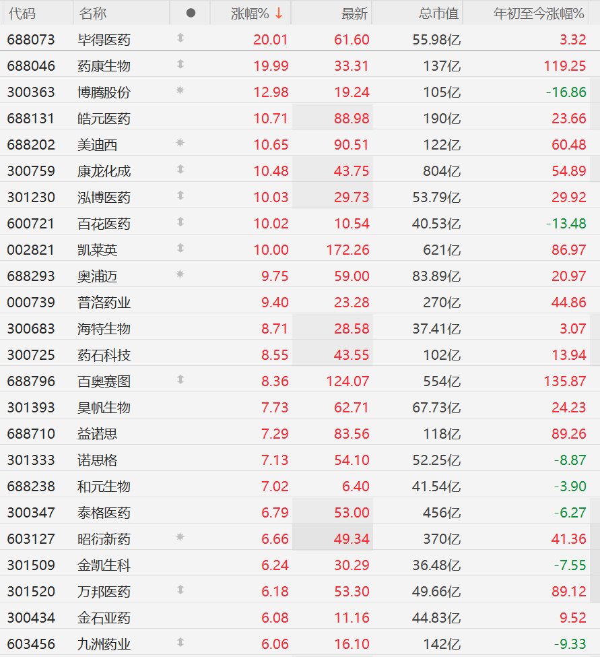Open stock name 昊帆生物
Image resolution: width=600 pixels, height=657 pixels.
[x=104, y=408]
